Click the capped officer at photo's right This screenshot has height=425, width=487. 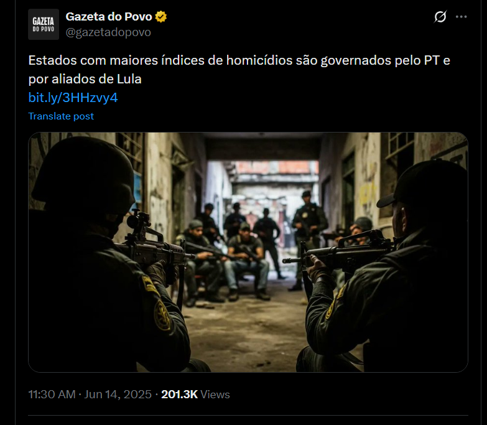[x=385, y=267]
